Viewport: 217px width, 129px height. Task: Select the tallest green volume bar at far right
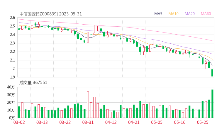[x=212, y=104]
